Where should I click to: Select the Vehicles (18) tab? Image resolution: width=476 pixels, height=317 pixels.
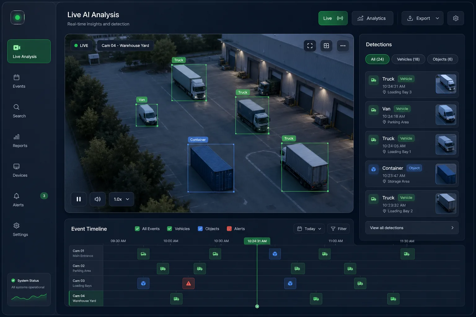[408, 59]
